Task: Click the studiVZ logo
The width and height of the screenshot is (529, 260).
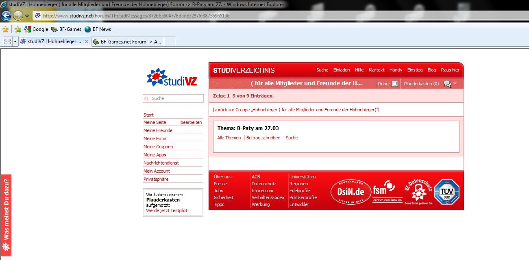Action: pos(172,78)
